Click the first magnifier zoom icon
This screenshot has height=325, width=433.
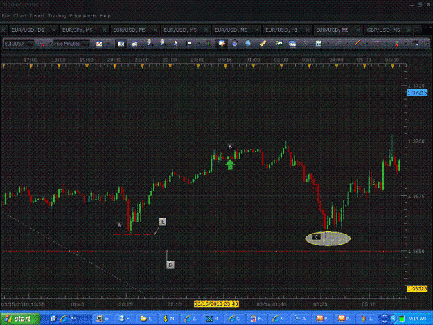(150, 44)
